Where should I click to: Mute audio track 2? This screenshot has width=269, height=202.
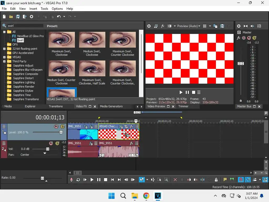(51, 143)
